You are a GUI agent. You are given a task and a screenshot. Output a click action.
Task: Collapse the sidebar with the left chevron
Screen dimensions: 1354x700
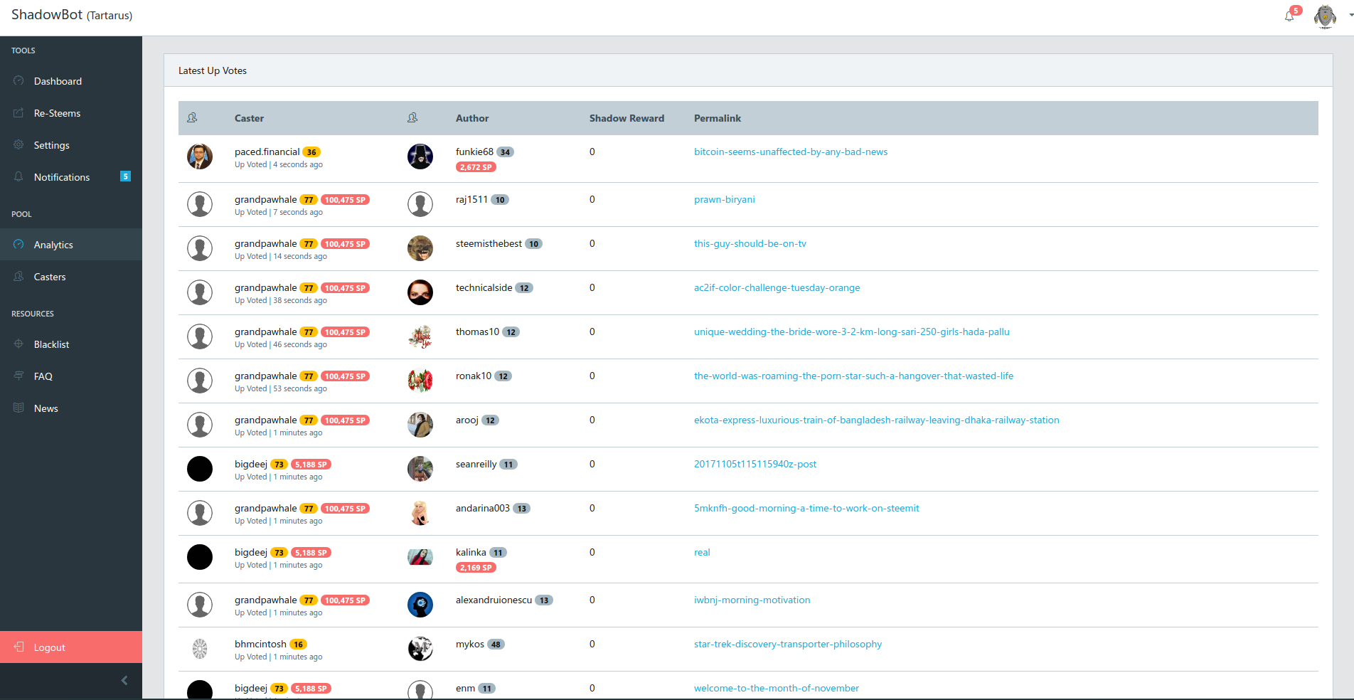pos(124,680)
